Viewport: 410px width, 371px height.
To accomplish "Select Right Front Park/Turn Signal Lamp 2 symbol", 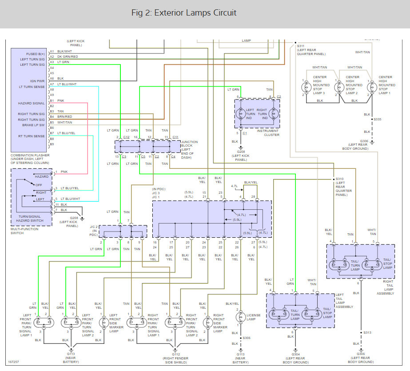I will pos(175,323).
